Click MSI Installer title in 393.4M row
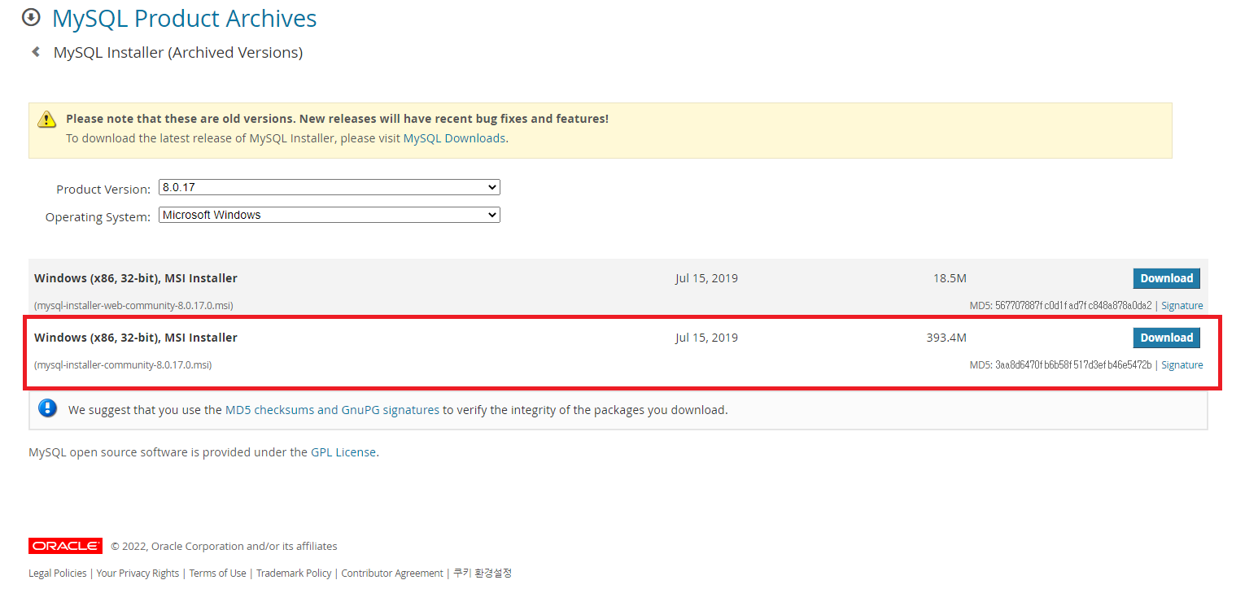The width and height of the screenshot is (1258, 615). point(136,338)
